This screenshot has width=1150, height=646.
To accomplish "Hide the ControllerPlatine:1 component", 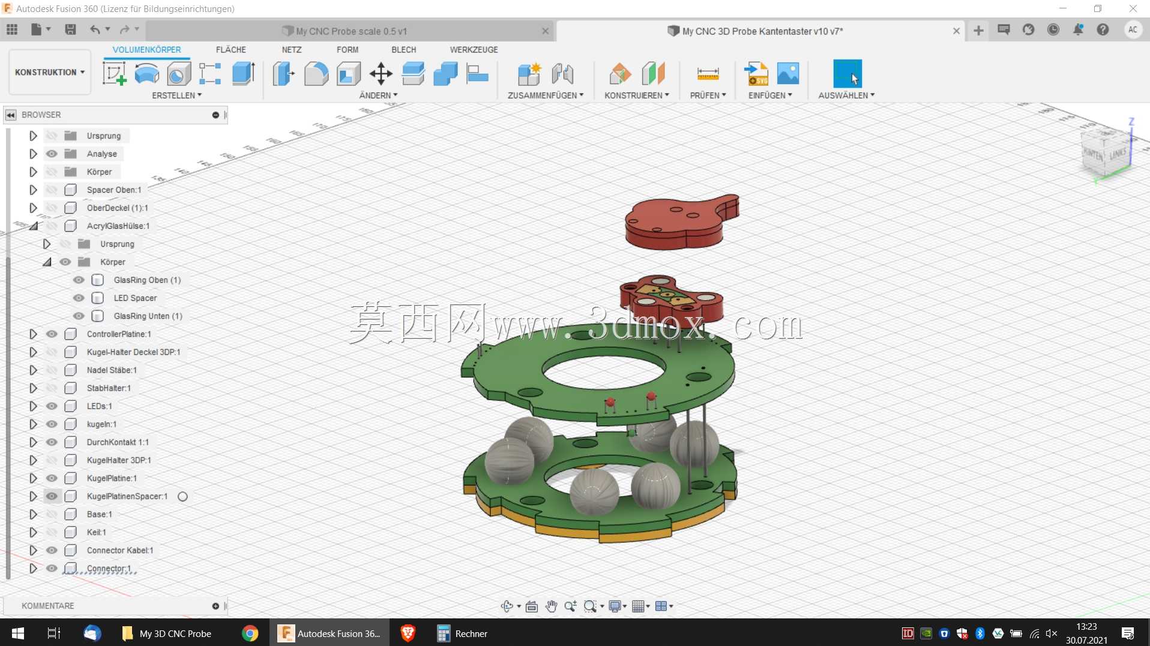I will pos(52,334).
